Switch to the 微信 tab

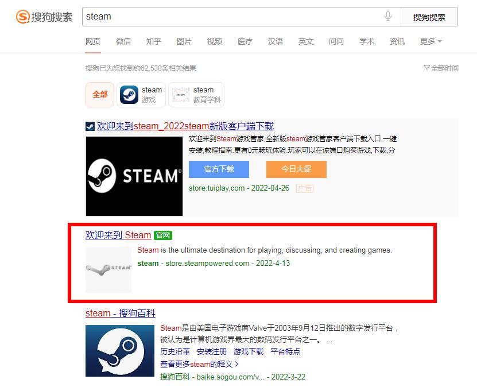[123, 41]
